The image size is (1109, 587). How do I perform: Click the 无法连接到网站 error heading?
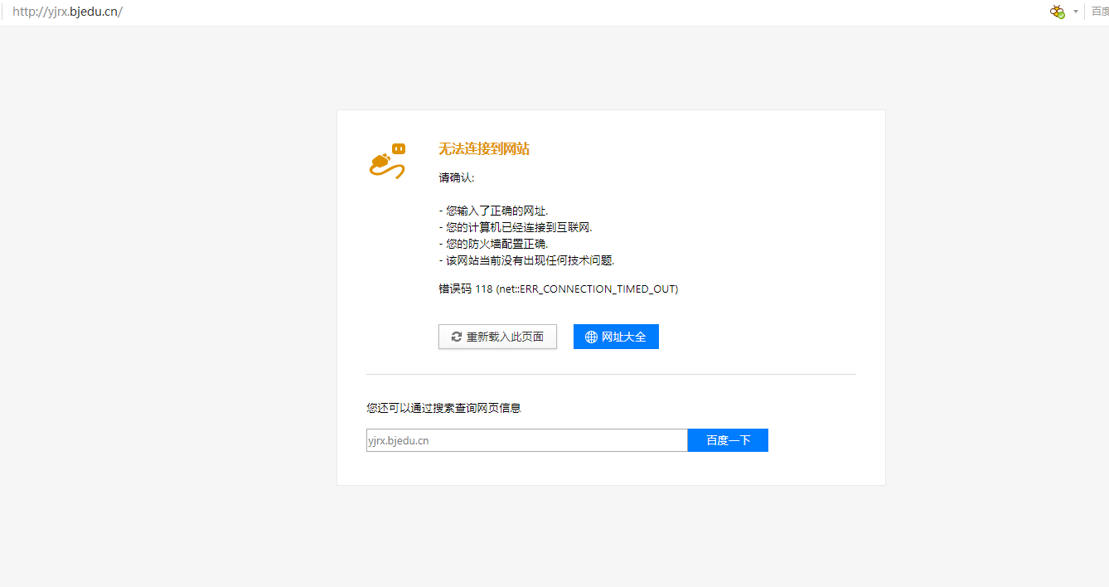click(484, 149)
